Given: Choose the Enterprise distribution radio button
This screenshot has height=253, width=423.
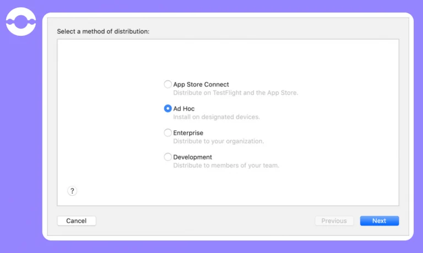Looking at the screenshot, I should tap(167, 133).
